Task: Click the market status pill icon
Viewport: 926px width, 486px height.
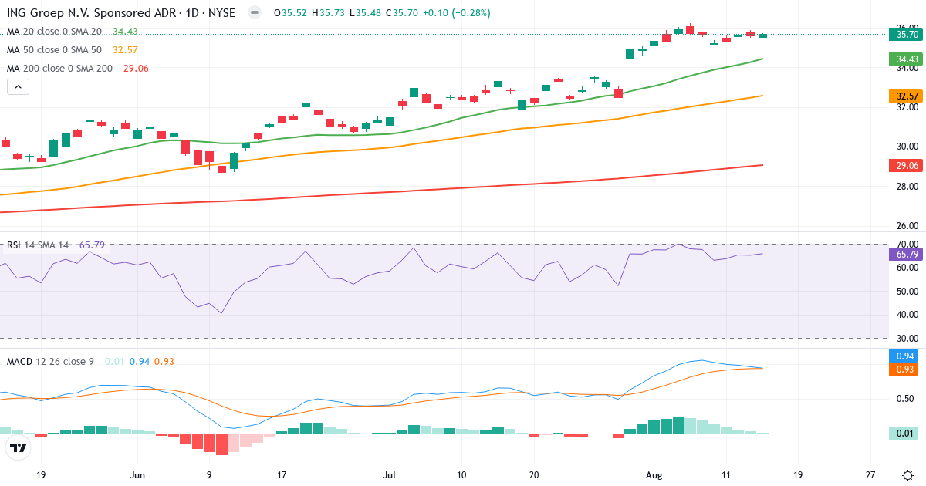Action: (255, 13)
